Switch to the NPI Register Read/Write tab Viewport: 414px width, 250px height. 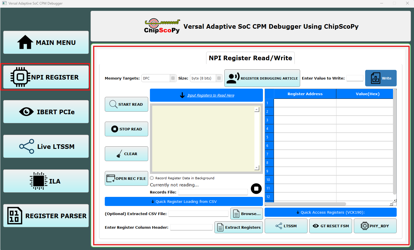(x=250, y=58)
